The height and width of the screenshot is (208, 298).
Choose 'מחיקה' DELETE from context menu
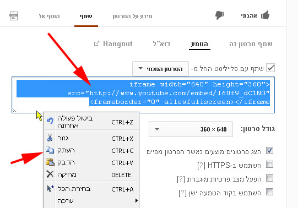[91, 174]
